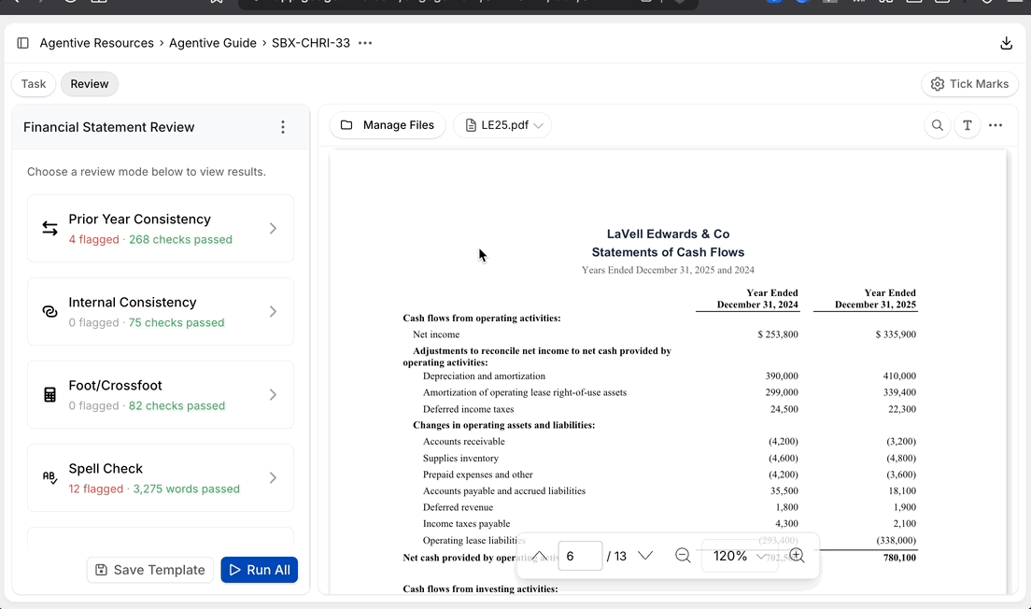Click 'Statements of Cash Flows' heading
This screenshot has height=609, width=1031.
coord(668,252)
